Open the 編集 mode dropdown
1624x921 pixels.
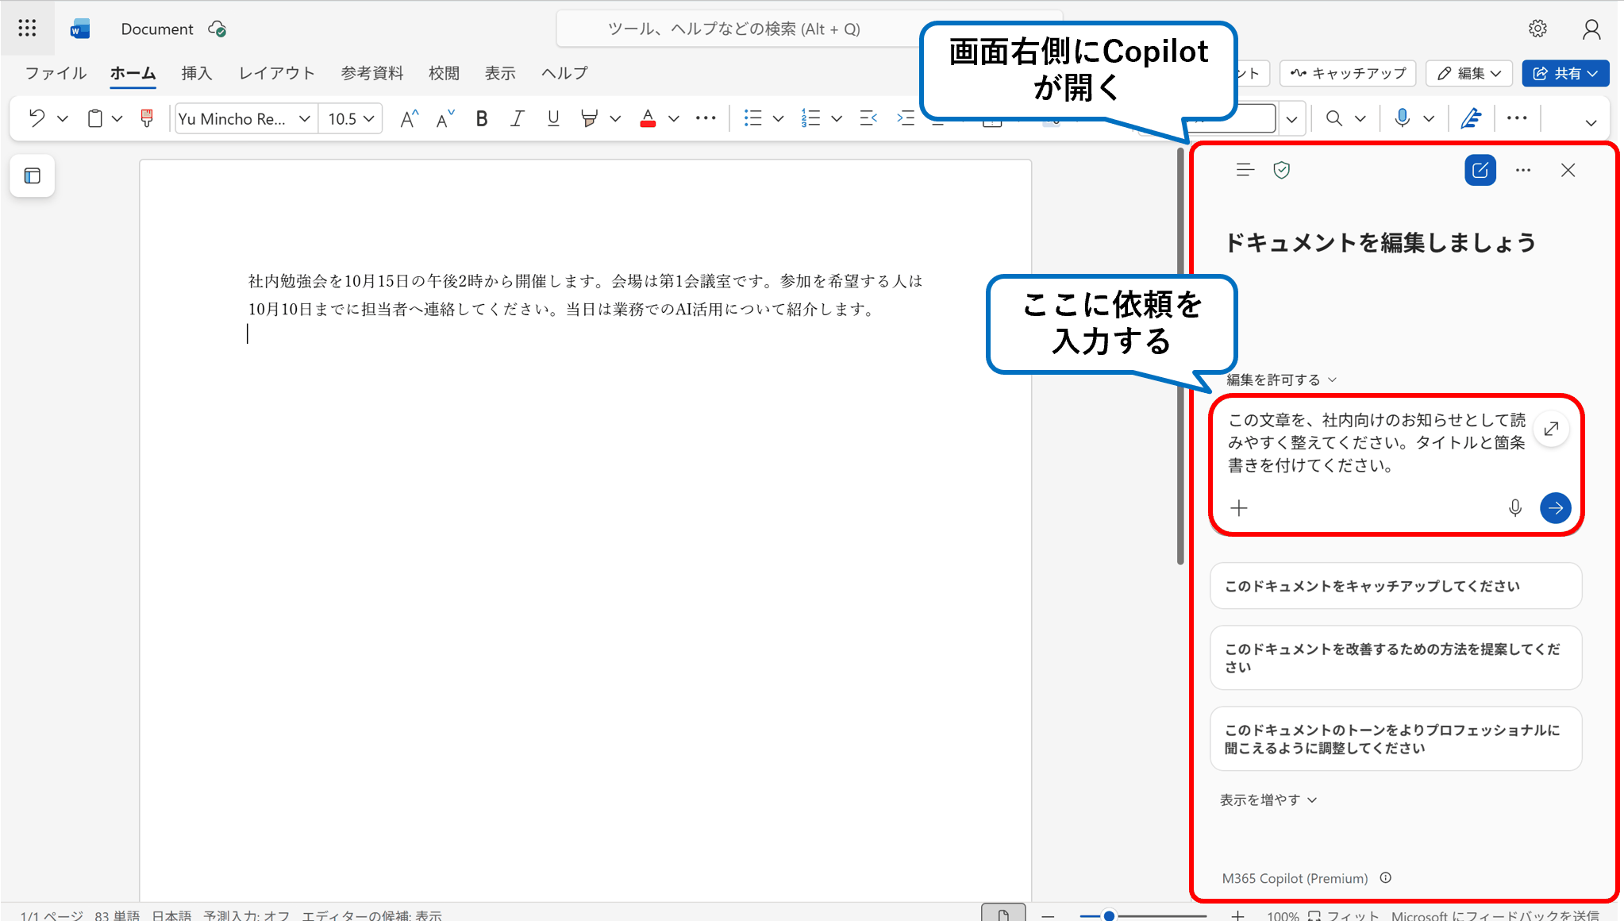(1468, 73)
